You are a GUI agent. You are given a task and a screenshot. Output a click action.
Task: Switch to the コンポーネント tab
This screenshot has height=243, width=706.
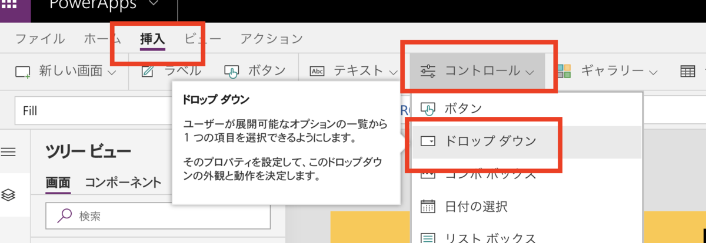[x=123, y=183]
